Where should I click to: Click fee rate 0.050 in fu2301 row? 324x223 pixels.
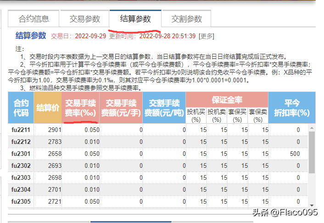click(x=92, y=154)
